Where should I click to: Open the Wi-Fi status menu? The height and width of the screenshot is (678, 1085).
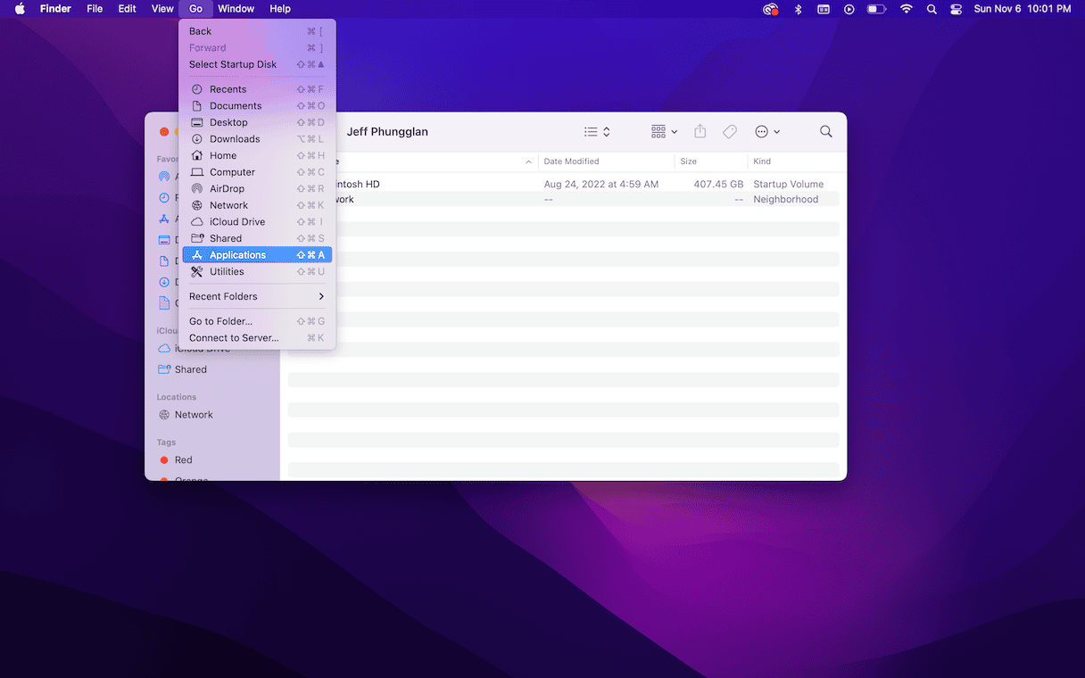coord(907,9)
